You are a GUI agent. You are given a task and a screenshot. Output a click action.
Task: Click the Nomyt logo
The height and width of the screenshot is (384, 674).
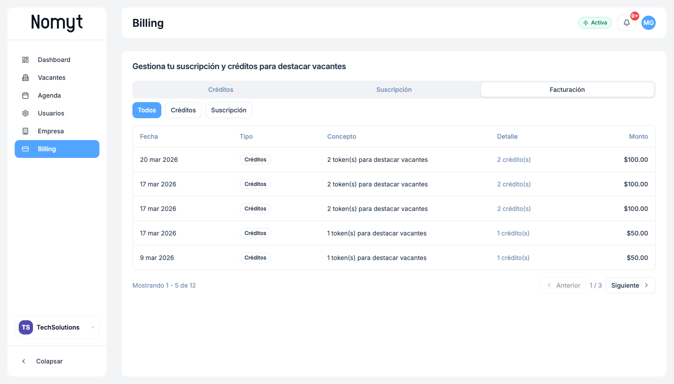(57, 22)
